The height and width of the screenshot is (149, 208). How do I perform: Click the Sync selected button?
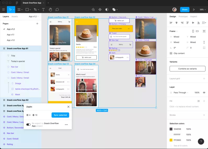(60, 115)
